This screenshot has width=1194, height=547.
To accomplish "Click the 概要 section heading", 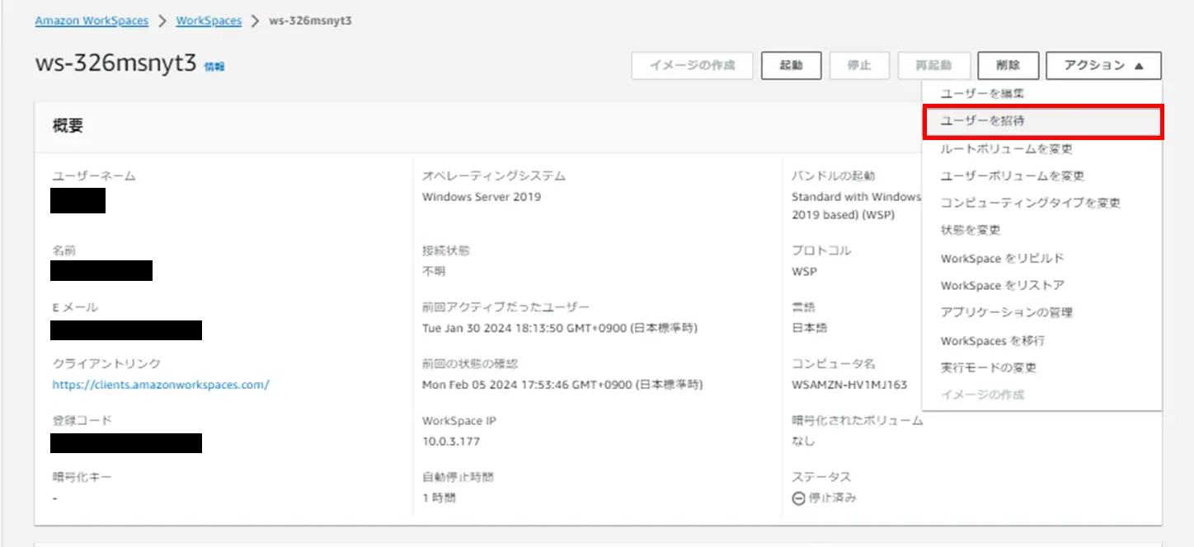I will [x=68, y=126].
